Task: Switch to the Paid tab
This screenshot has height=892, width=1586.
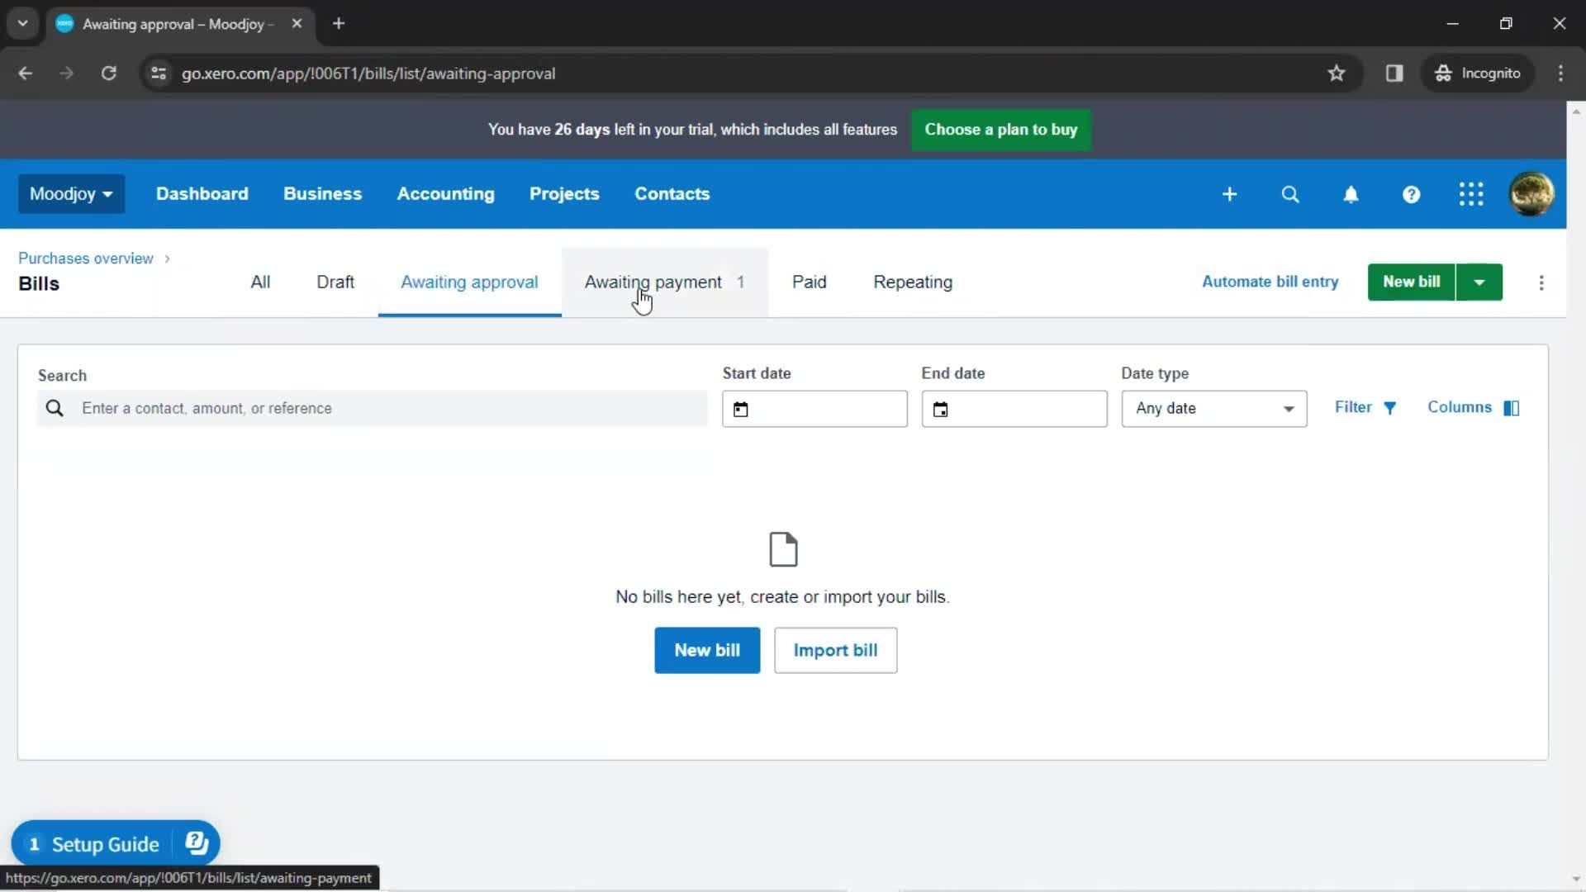Action: [x=810, y=282]
